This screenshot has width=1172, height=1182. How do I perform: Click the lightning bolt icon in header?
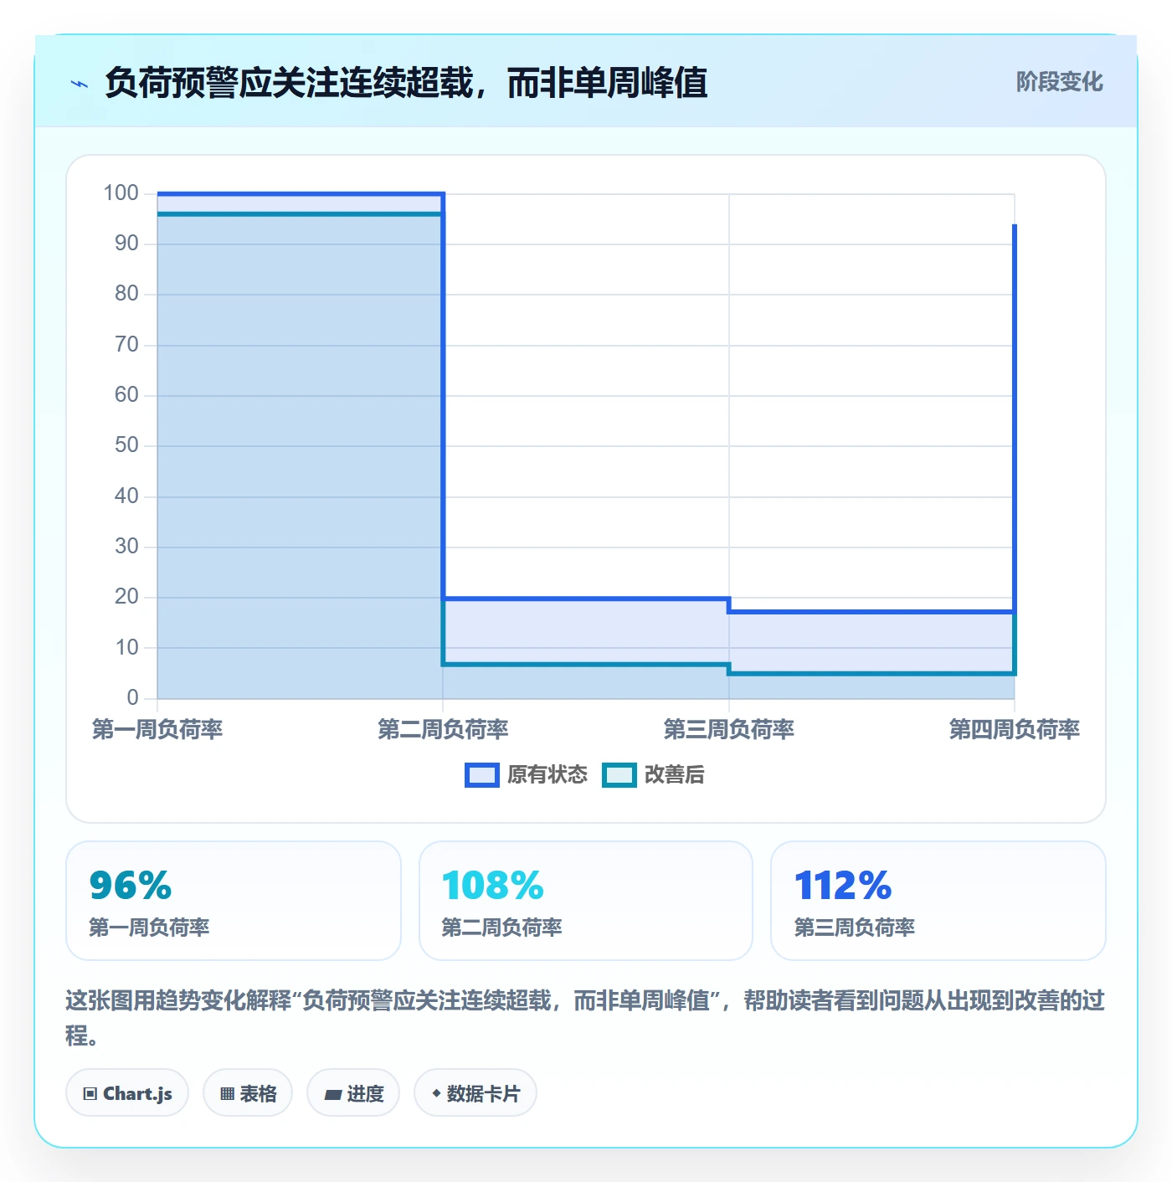[x=80, y=84]
